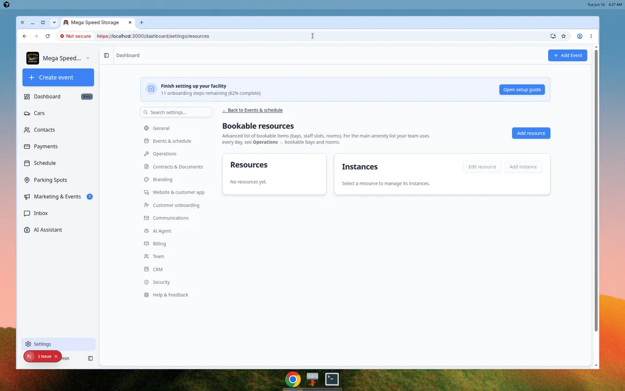Click the clock in top bar
Image resolution: width=625 pixels, height=391 pixels.
[615, 4]
